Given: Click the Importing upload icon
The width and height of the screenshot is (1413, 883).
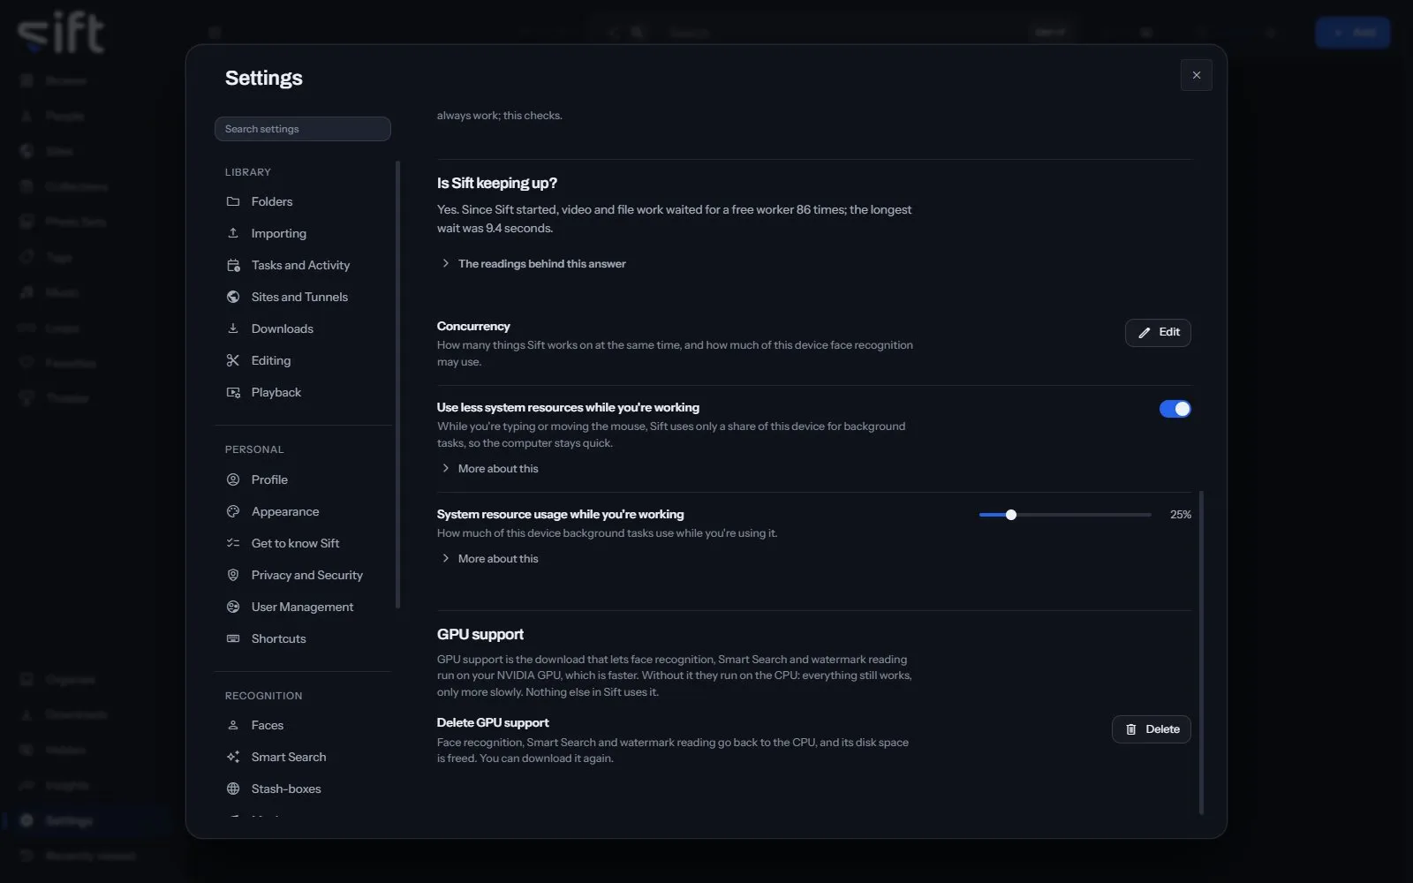Looking at the screenshot, I should [233, 233].
